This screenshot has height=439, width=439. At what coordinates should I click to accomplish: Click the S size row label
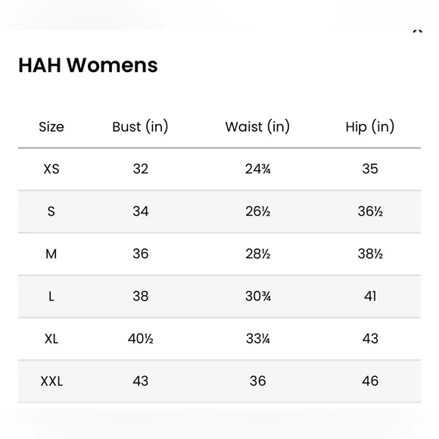[51, 211]
